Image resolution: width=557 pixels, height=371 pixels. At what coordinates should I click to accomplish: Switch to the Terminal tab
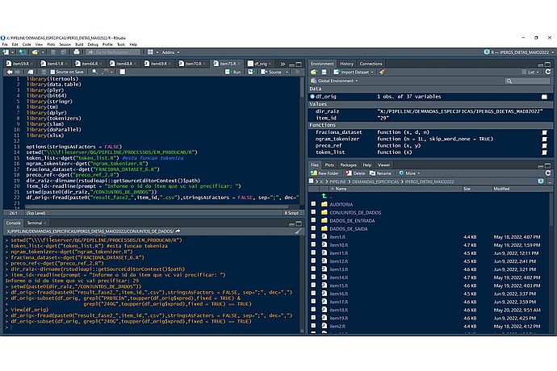[35, 223]
